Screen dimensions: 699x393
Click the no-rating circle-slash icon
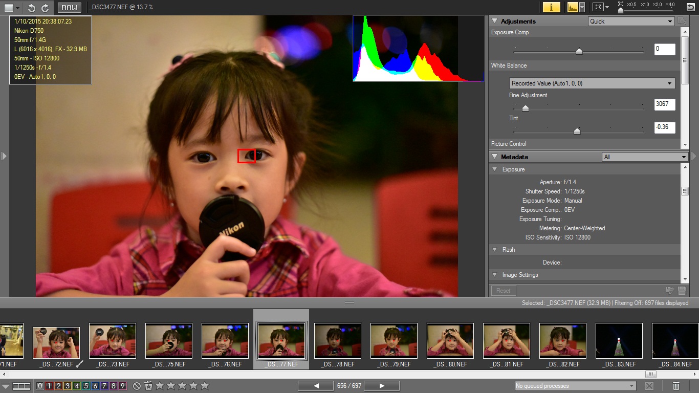[x=137, y=386]
